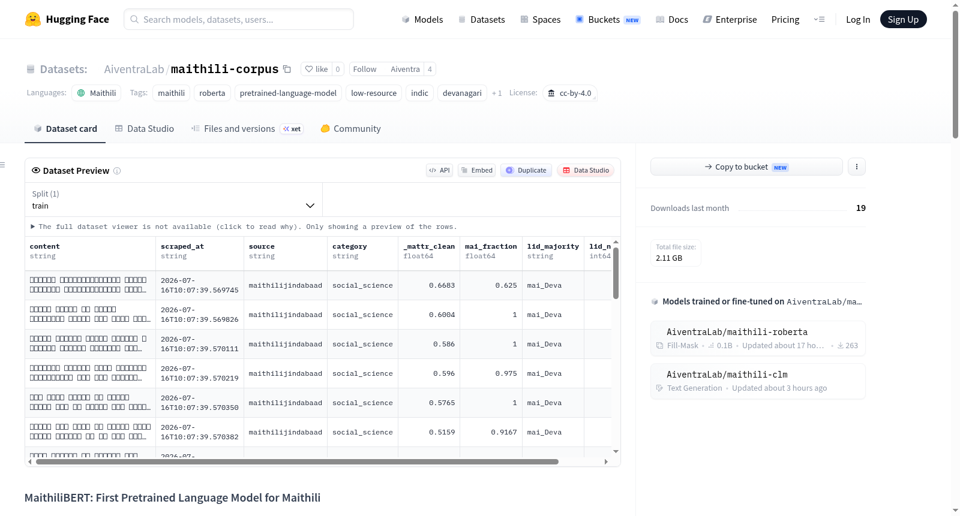This screenshot has height=516, width=960.
Task: Open the AiventraLab/maithili-roberta model card
Action: 758,338
